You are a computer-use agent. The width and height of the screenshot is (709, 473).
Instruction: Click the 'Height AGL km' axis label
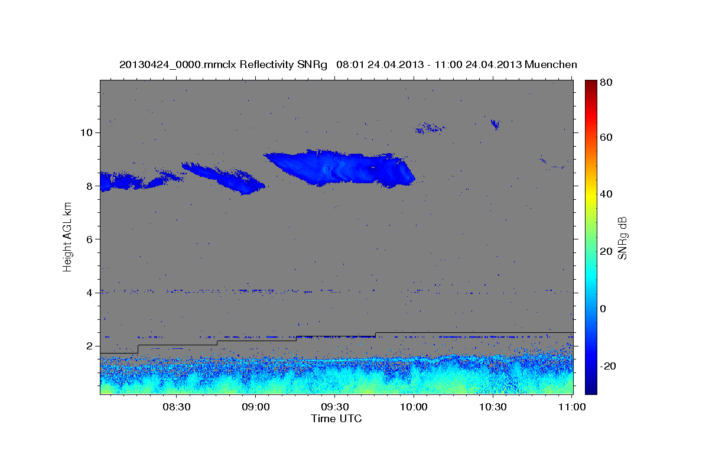click(68, 237)
